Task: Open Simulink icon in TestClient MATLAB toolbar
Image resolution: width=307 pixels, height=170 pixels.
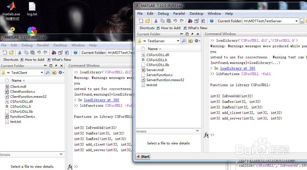Action: coord(54,53)
